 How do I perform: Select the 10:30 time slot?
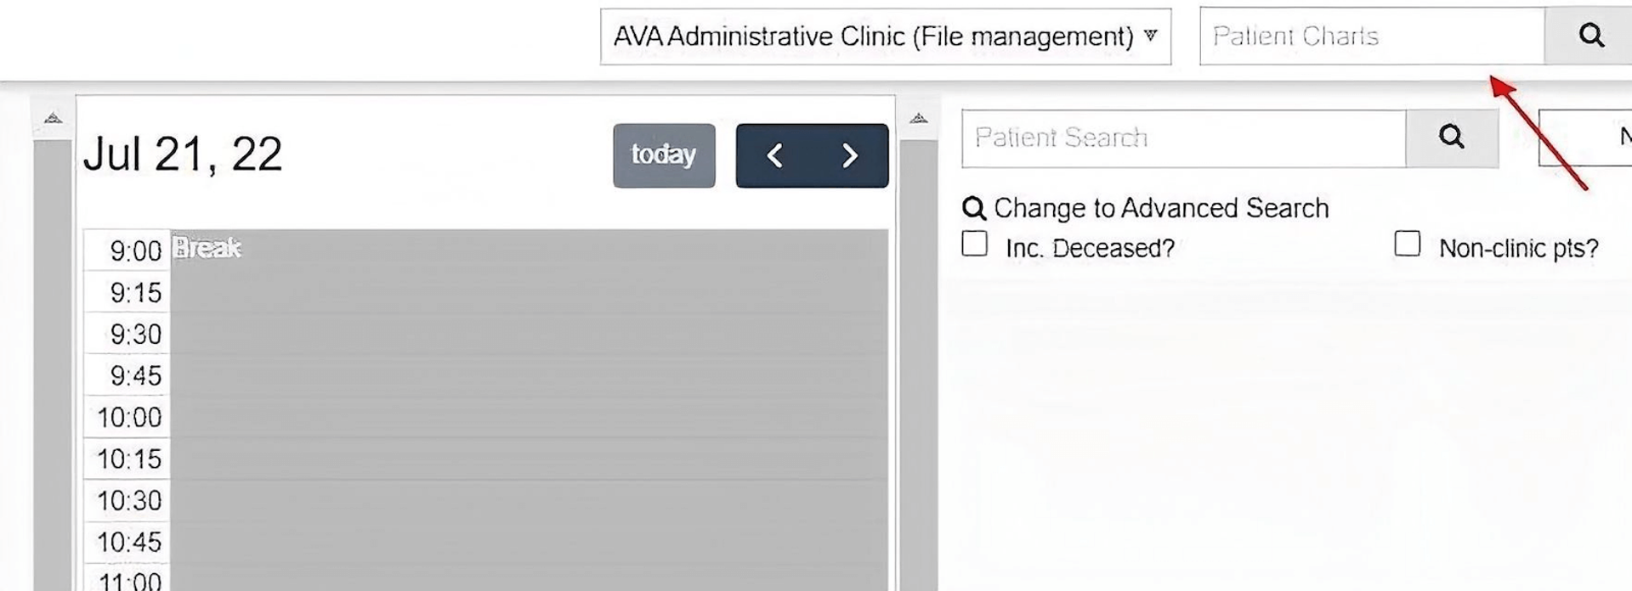click(527, 500)
